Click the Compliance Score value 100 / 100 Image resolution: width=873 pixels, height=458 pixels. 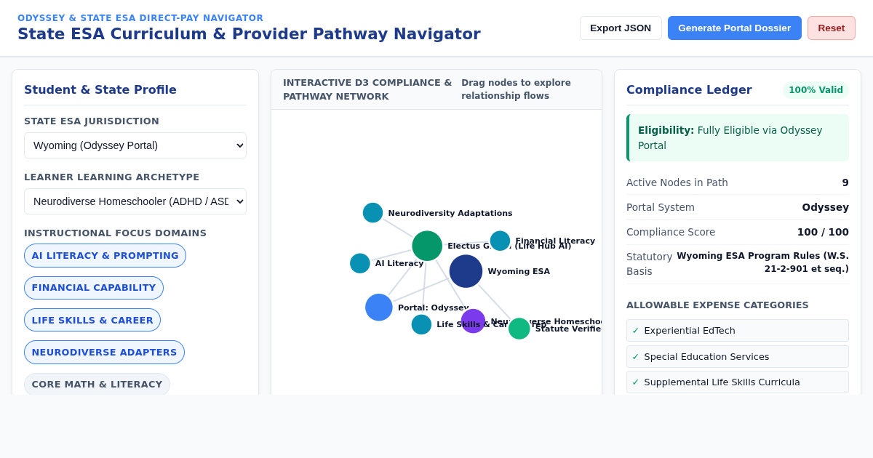(x=823, y=232)
